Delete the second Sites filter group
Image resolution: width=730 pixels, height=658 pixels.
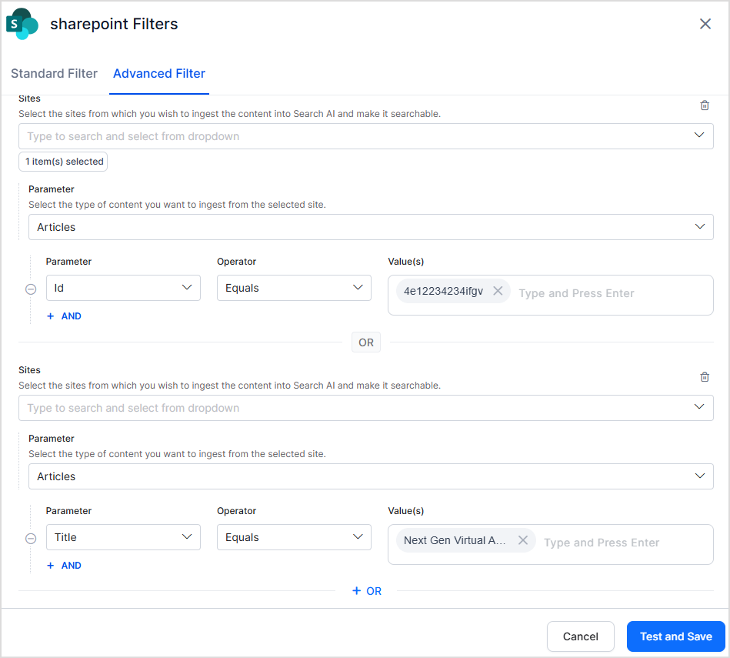[705, 377]
